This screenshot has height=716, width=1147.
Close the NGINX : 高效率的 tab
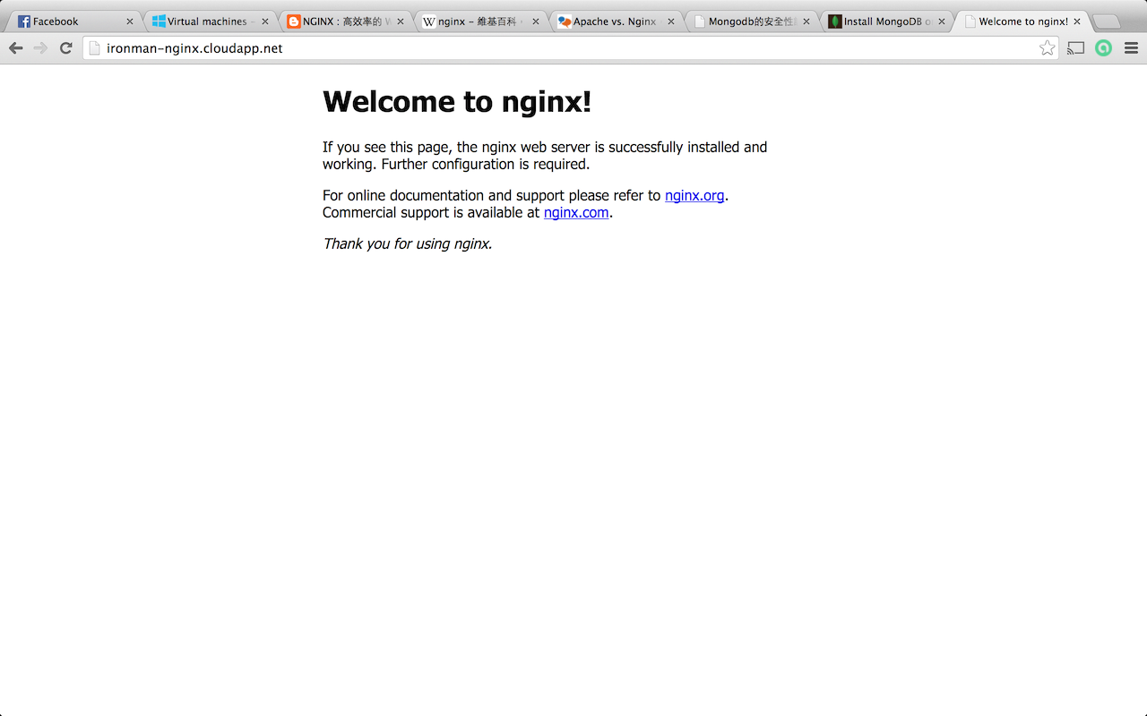tap(400, 21)
